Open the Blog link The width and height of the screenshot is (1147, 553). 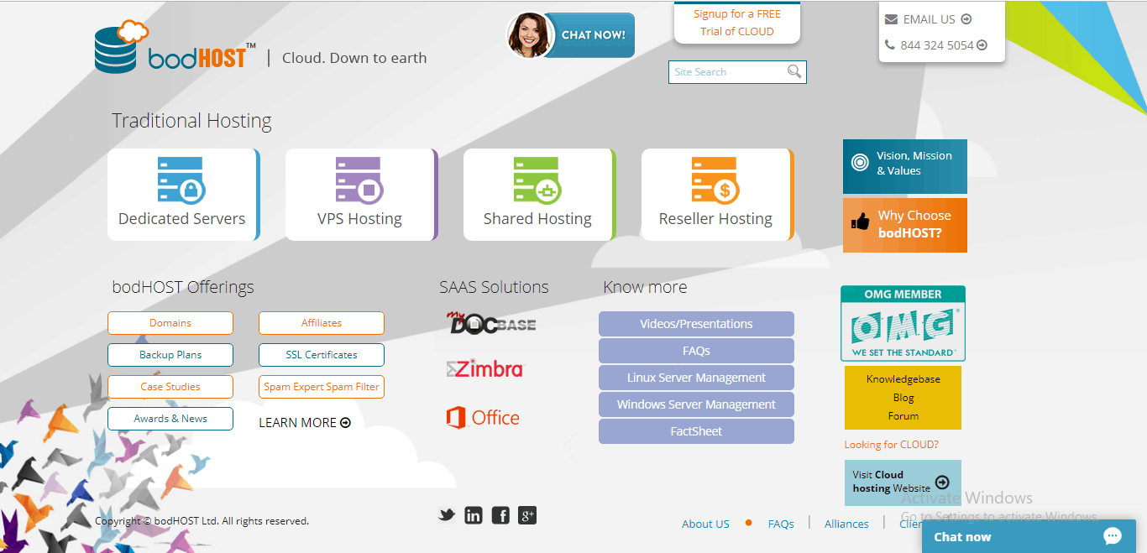click(903, 398)
